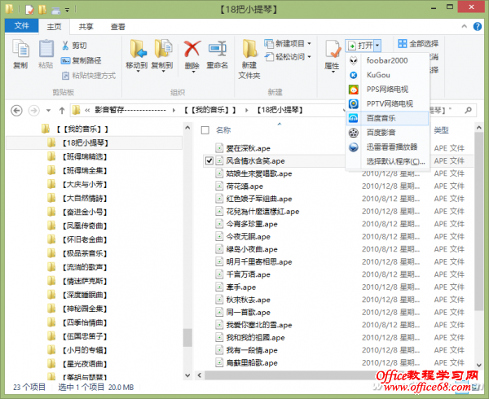Image resolution: width=489 pixels, height=399 pixels.
Task: Click Select all (全部选择) icon
Action: (403, 44)
